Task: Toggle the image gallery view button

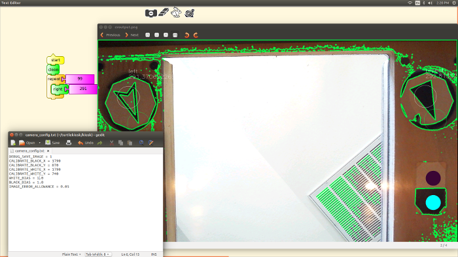Action: [x=175, y=35]
